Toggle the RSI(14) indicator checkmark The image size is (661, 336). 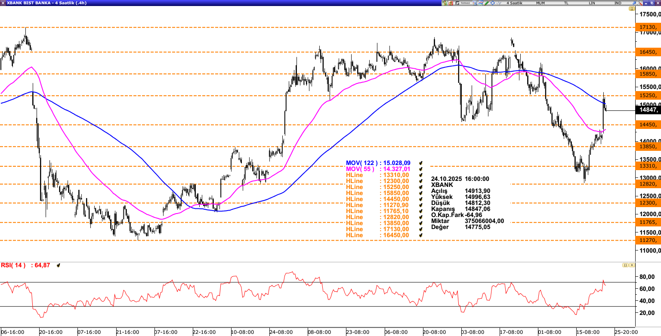pyautogui.click(x=59, y=266)
